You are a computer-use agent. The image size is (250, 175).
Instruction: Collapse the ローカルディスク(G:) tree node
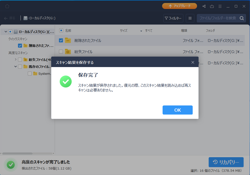pyautogui.click(x=6, y=32)
